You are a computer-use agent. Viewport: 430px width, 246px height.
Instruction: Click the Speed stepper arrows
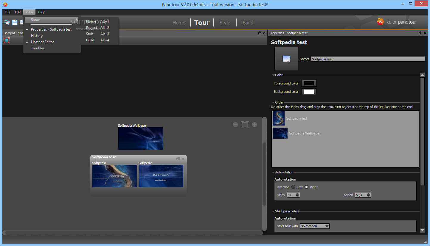tap(369, 195)
